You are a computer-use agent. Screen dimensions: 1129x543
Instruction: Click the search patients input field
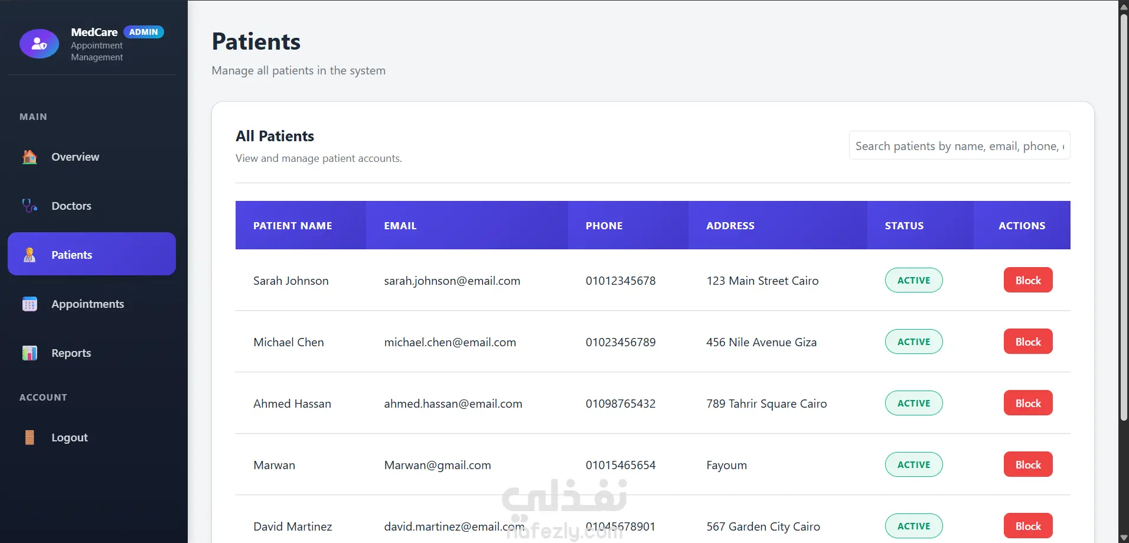pos(959,146)
